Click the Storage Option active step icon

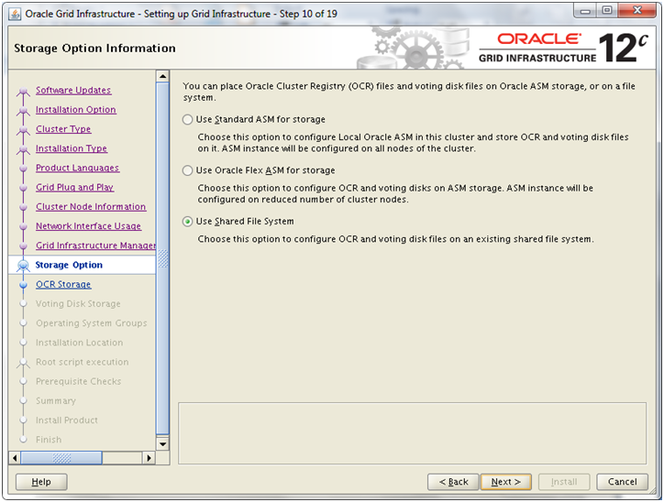click(x=23, y=266)
